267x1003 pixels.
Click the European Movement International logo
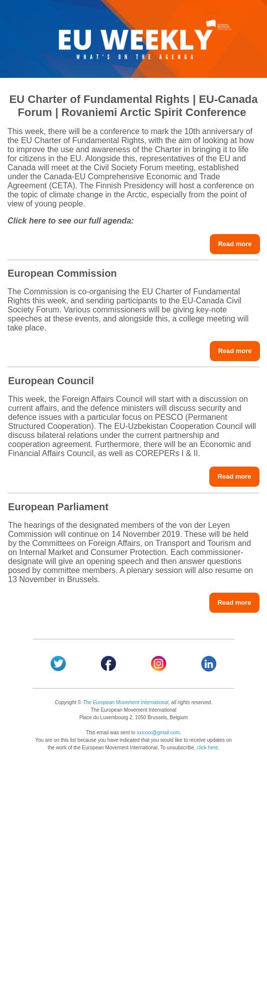point(219,25)
